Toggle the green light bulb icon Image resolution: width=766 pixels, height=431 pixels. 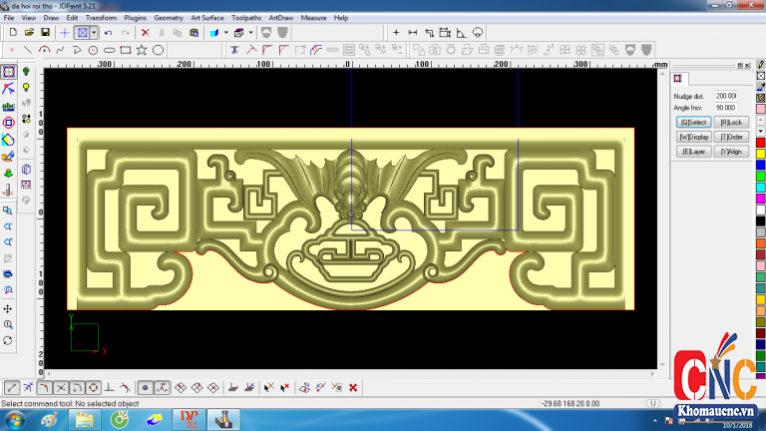point(26,72)
